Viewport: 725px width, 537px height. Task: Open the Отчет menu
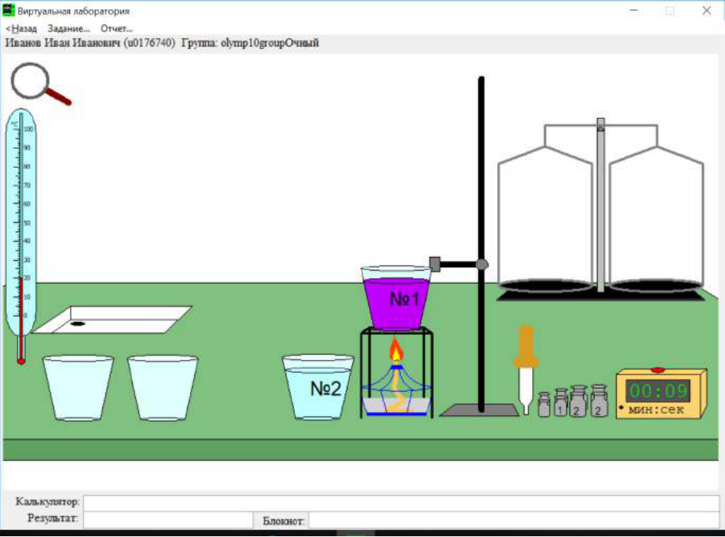point(117,29)
